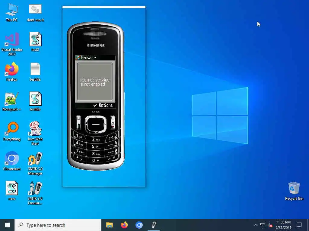Open the 'dont run it' desktop file
Viewport: 309px width, 231px height.
click(x=35, y=13)
